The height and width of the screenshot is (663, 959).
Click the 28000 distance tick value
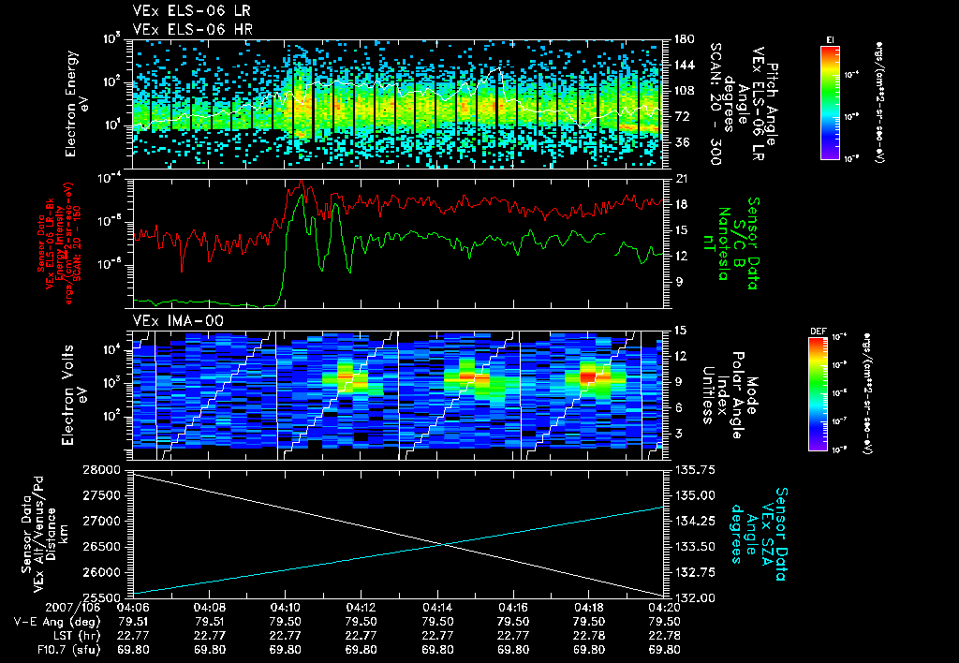pyautogui.click(x=101, y=470)
